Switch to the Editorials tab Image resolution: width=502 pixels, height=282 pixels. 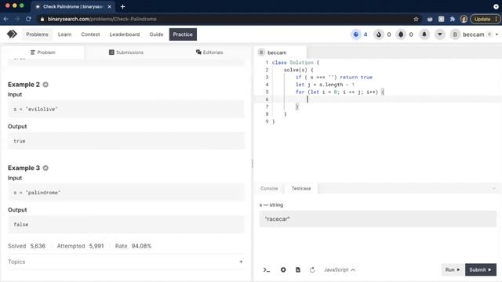click(209, 52)
